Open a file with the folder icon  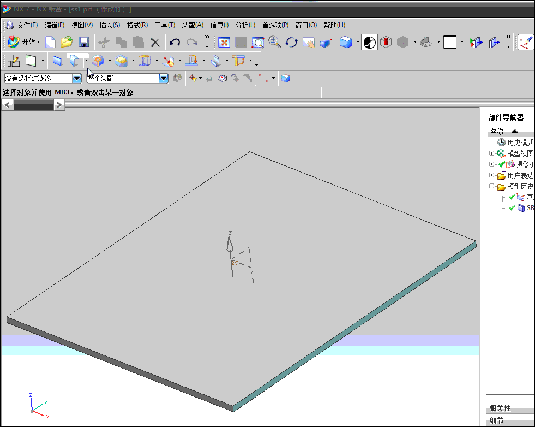(67, 43)
